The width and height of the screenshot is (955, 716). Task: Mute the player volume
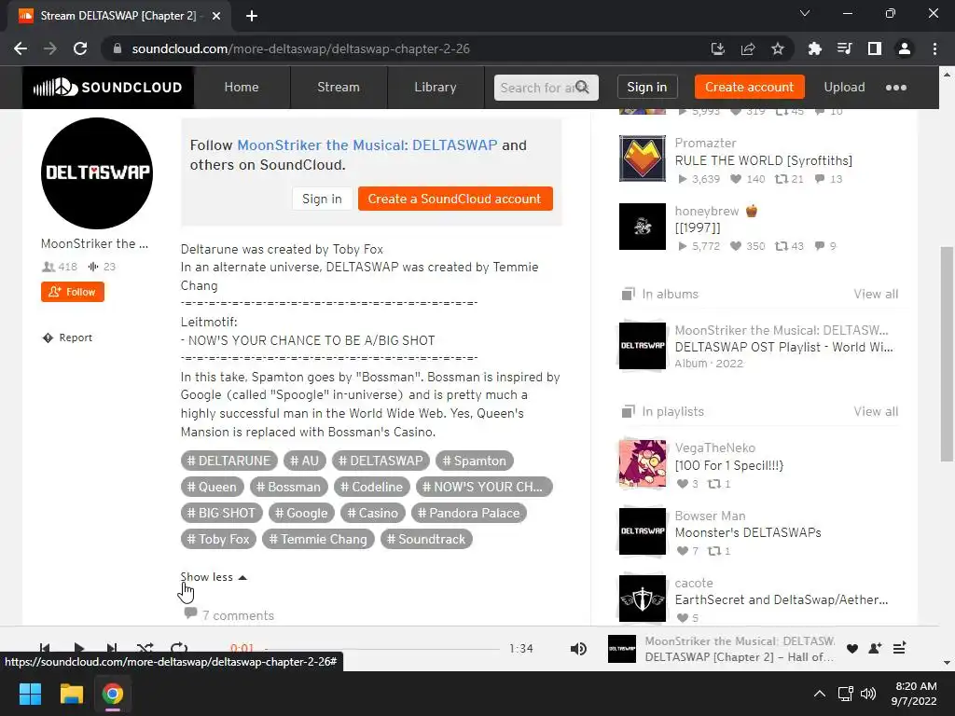point(578,649)
